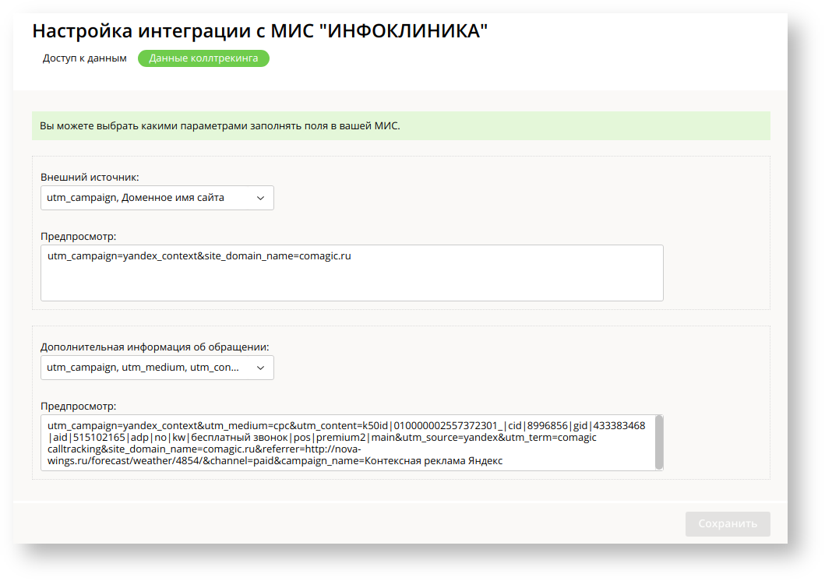Select the Данные коллтрекинга tab
Image resolution: width=825 pixels, height=581 pixels.
coord(203,58)
